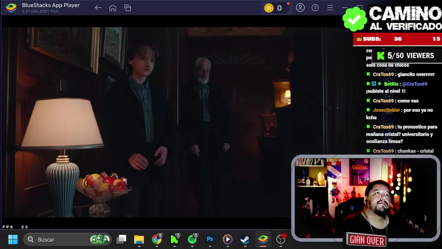442x249 pixels.
Task: Open the BlueStacks account profile icon
Action: (300, 8)
